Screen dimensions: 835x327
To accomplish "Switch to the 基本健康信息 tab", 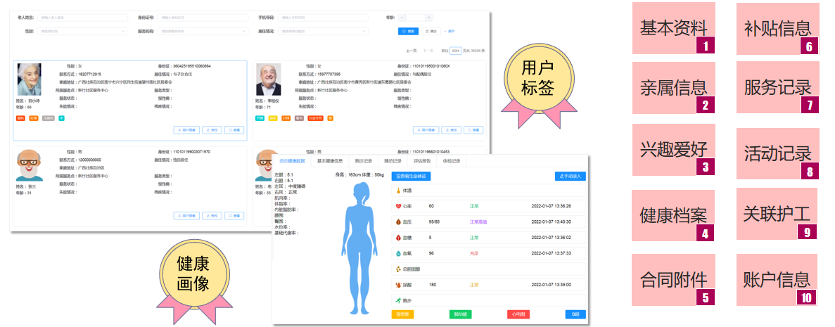I will click(329, 161).
